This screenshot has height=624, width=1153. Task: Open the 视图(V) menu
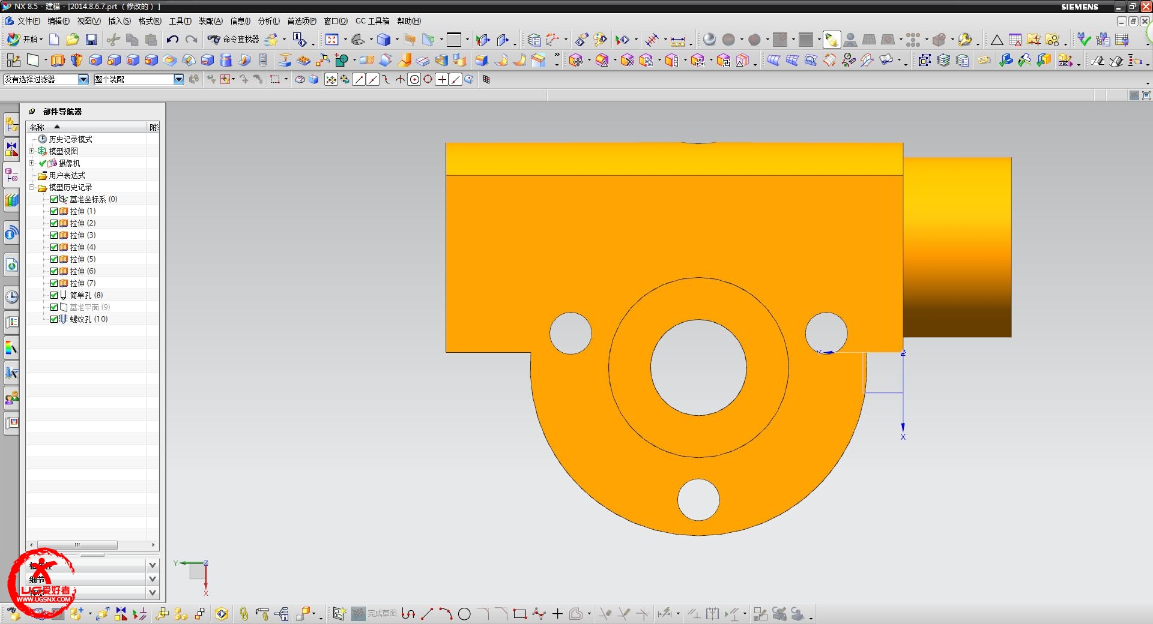tap(89, 21)
